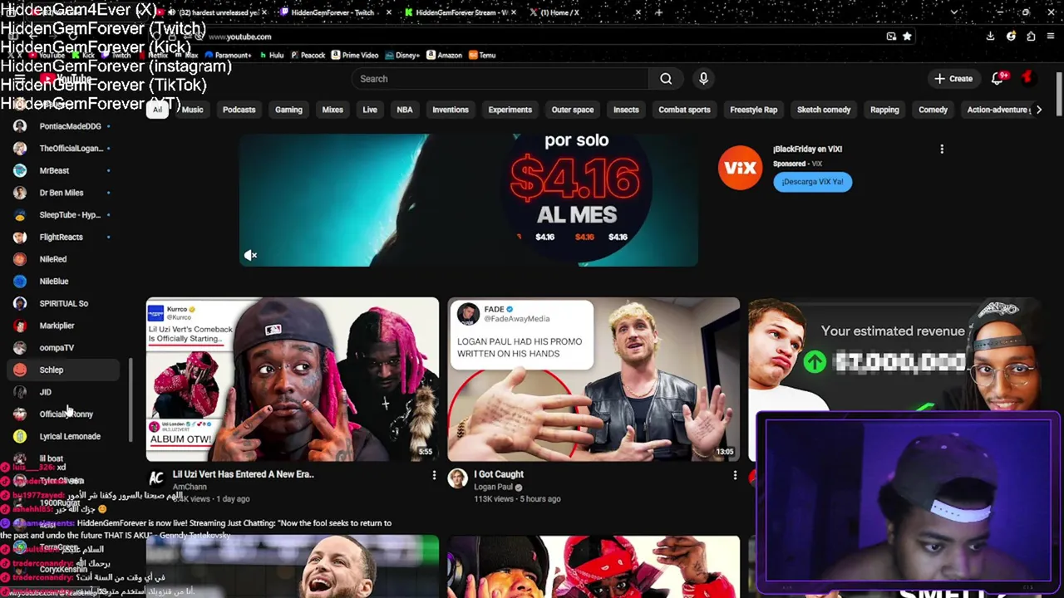Select the Combat sports category chip

coord(684,110)
